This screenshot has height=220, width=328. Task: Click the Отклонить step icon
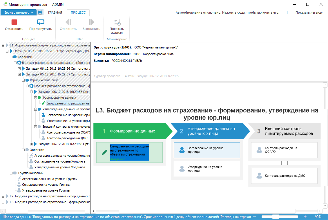[x=68, y=22]
